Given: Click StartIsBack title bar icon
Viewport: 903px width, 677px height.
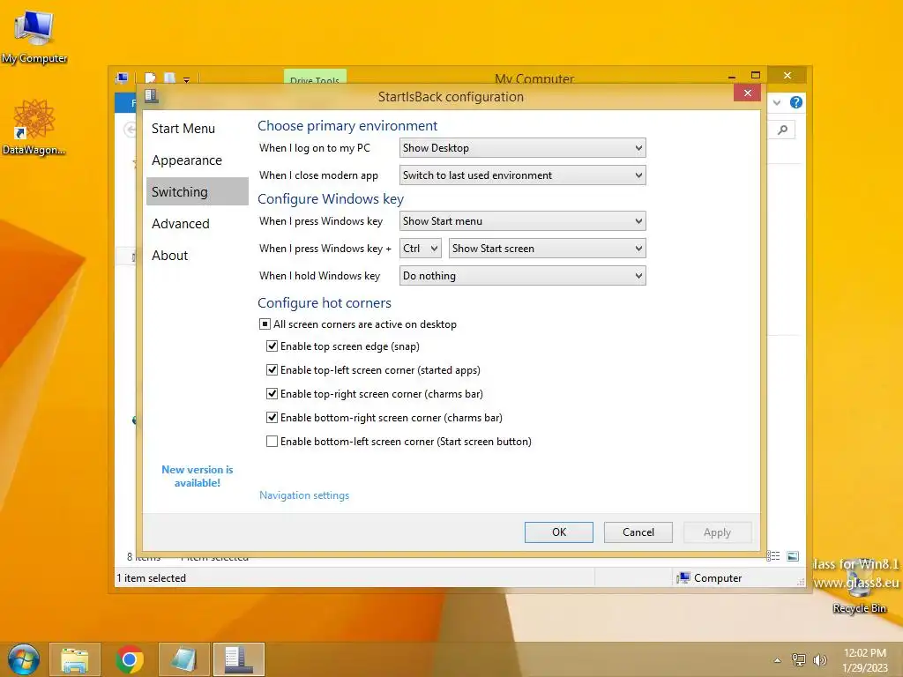Looking at the screenshot, I should [152, 95].
